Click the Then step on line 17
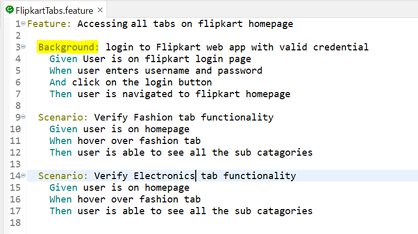Viewport: 418px width, 234px height. [180, 211]
